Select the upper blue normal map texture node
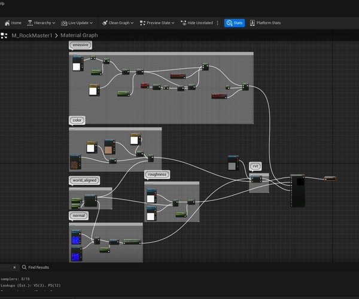Viewport: 359px width, 299px height. tap(76, 237)
